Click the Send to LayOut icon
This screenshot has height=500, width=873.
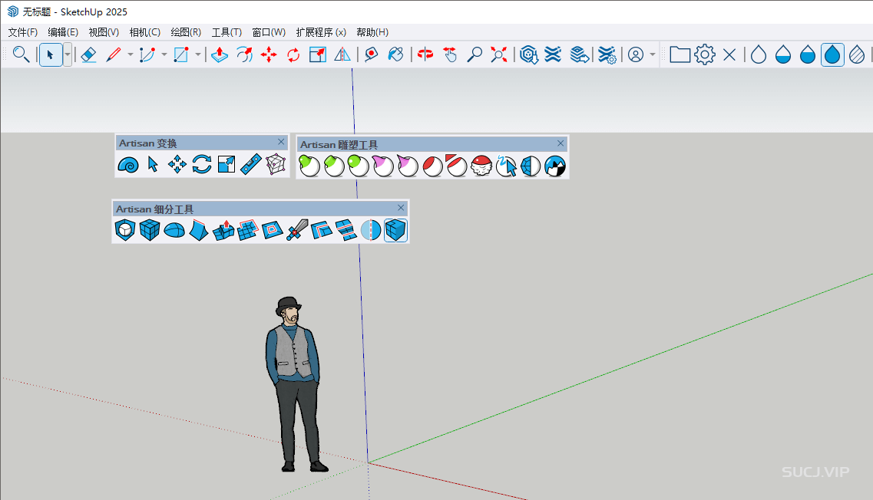coord(580,54)
